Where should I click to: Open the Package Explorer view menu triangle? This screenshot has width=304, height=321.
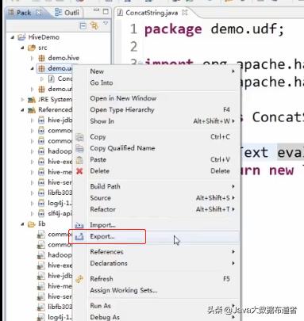106,24
